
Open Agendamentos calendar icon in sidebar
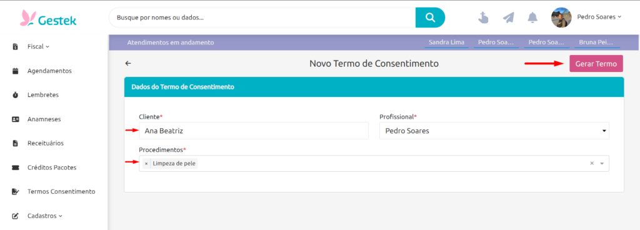tap(16, 71)
